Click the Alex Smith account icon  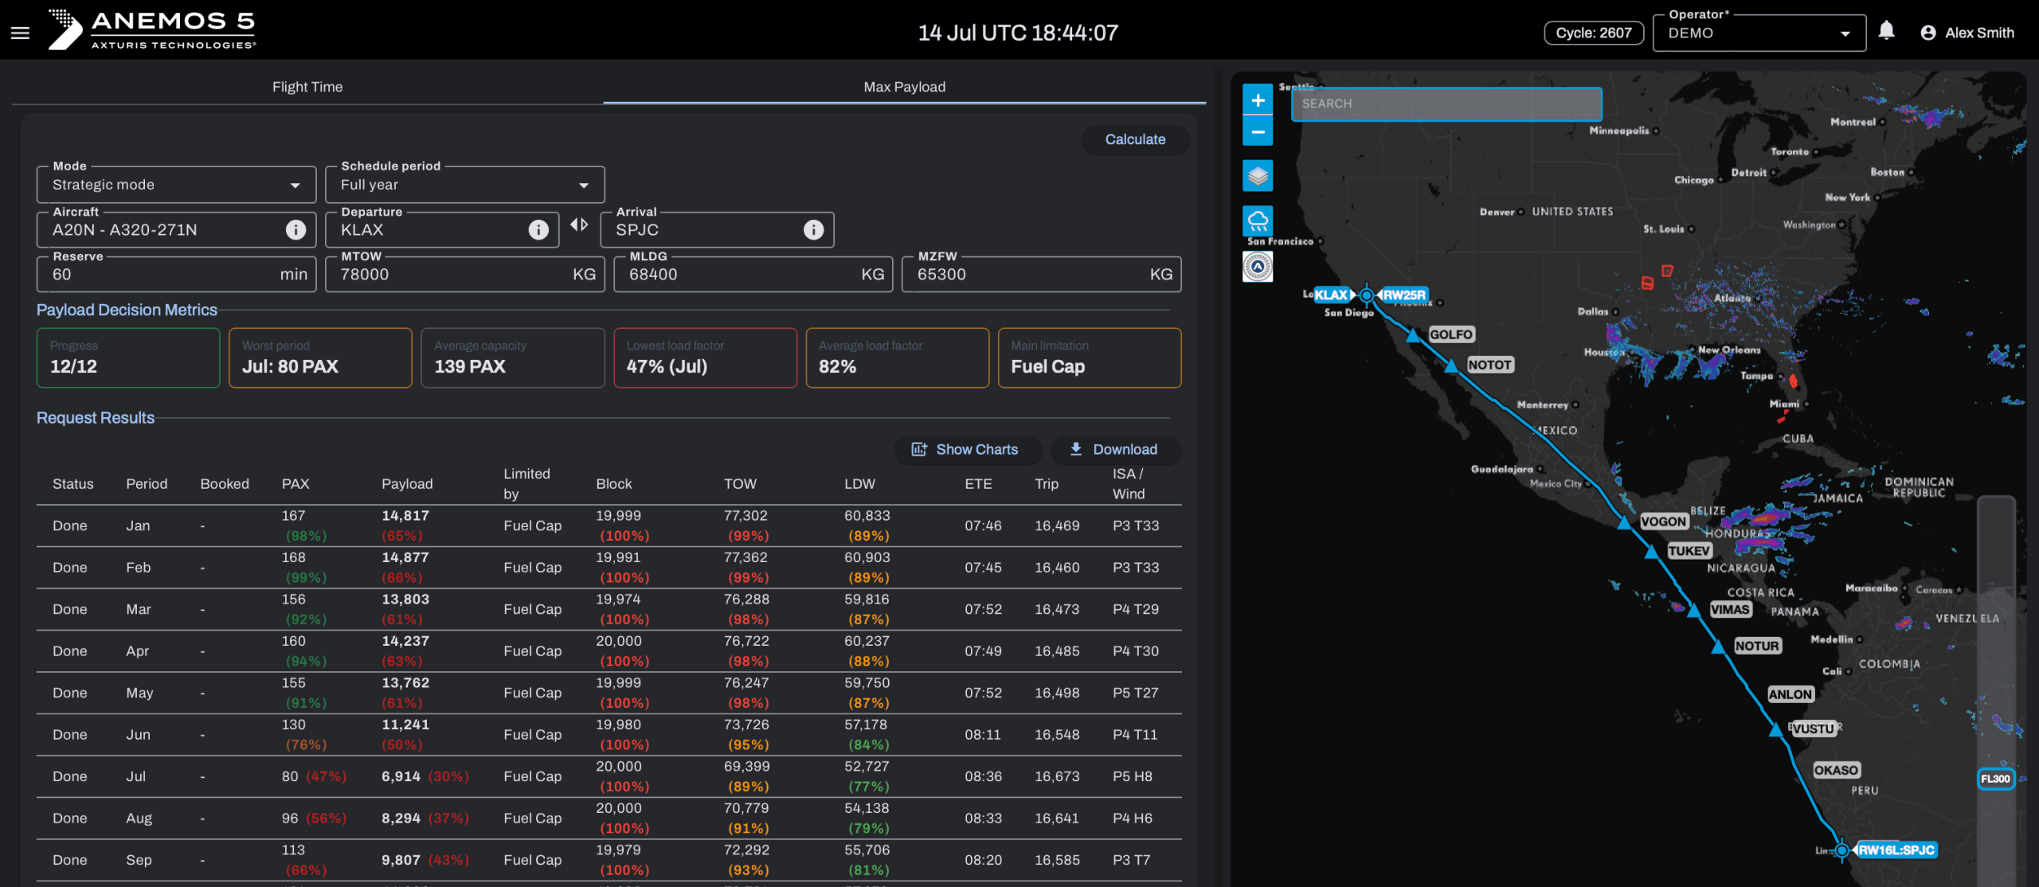[1928, 33]
